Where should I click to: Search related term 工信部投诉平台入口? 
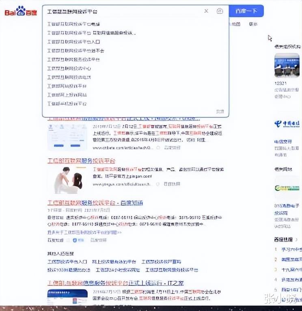[x=67, y=262]
